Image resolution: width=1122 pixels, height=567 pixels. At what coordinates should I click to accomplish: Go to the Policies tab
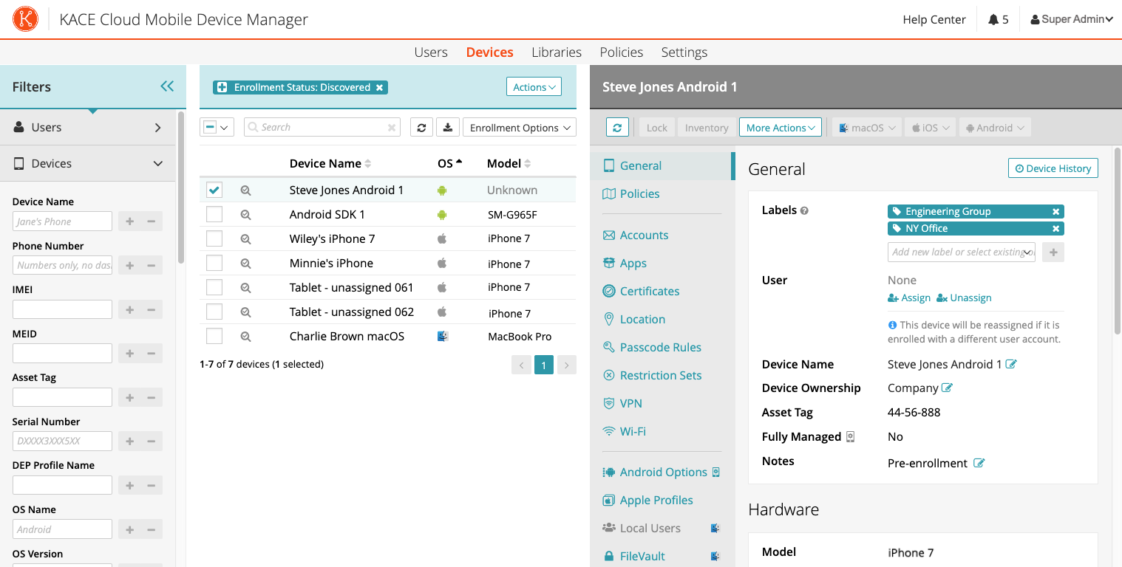coord(622,52)
